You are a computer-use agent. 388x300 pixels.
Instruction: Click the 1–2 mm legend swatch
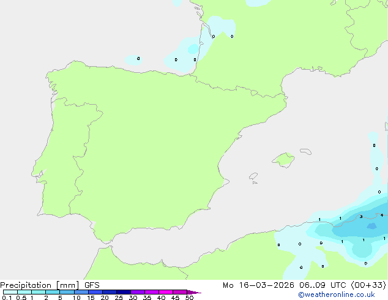point(39,292)
